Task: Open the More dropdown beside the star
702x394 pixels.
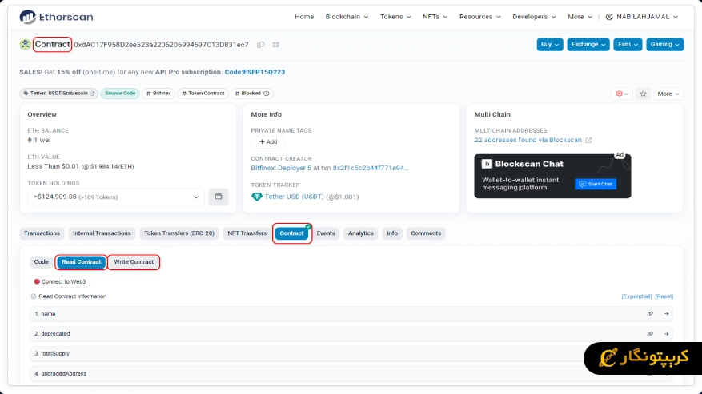Action: point(668,94)
